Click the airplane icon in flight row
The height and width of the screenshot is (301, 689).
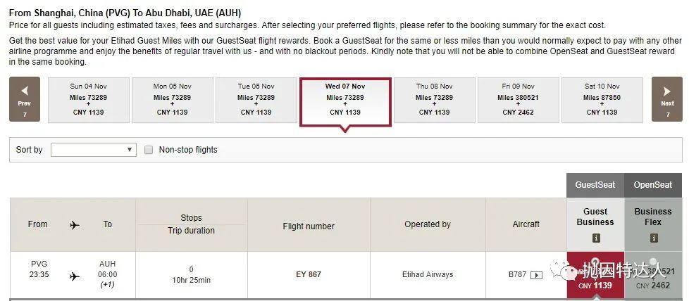pyautogui.click(x=75, y=276)
